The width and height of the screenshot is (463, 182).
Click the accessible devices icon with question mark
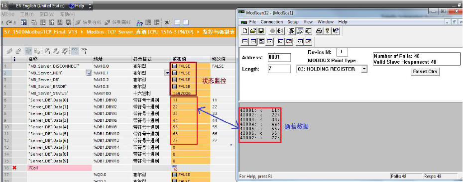(x=140, y=22)
